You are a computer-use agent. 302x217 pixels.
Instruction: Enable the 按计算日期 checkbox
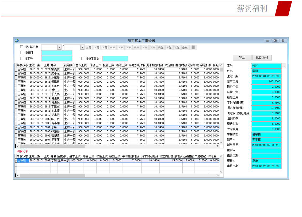tap(22, 47)
